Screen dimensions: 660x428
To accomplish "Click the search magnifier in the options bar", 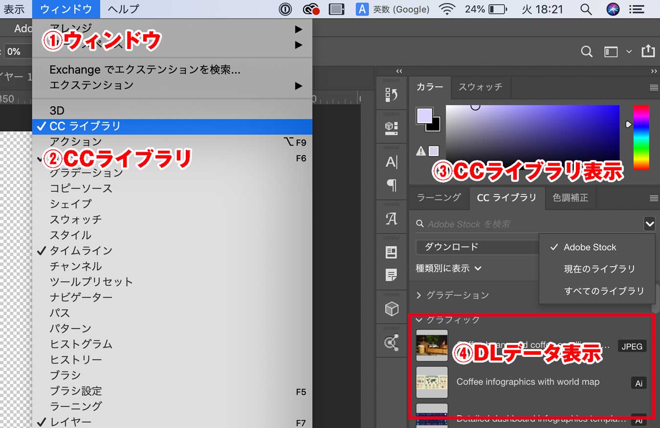I will (587, 51).
